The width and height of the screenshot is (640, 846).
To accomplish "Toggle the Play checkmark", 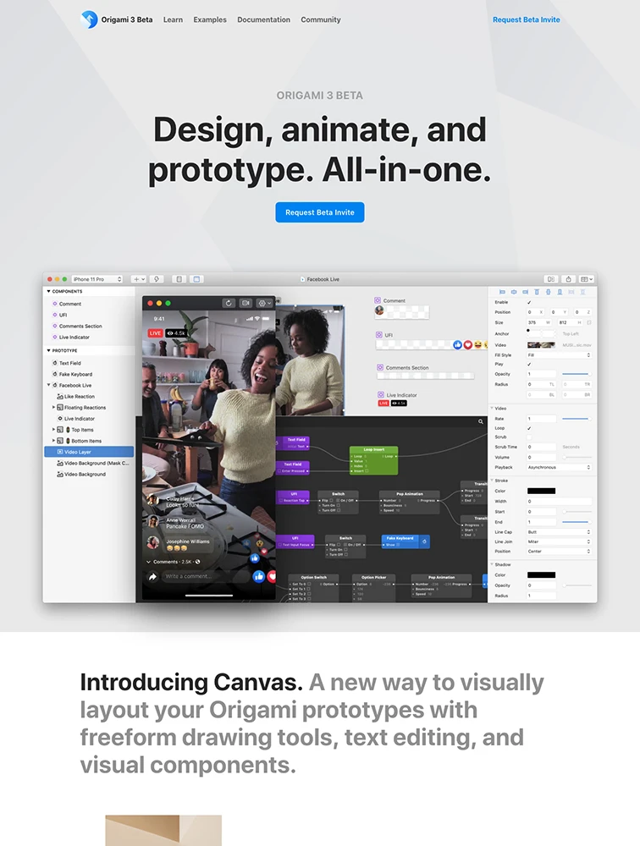I will (x=529, y=364).
